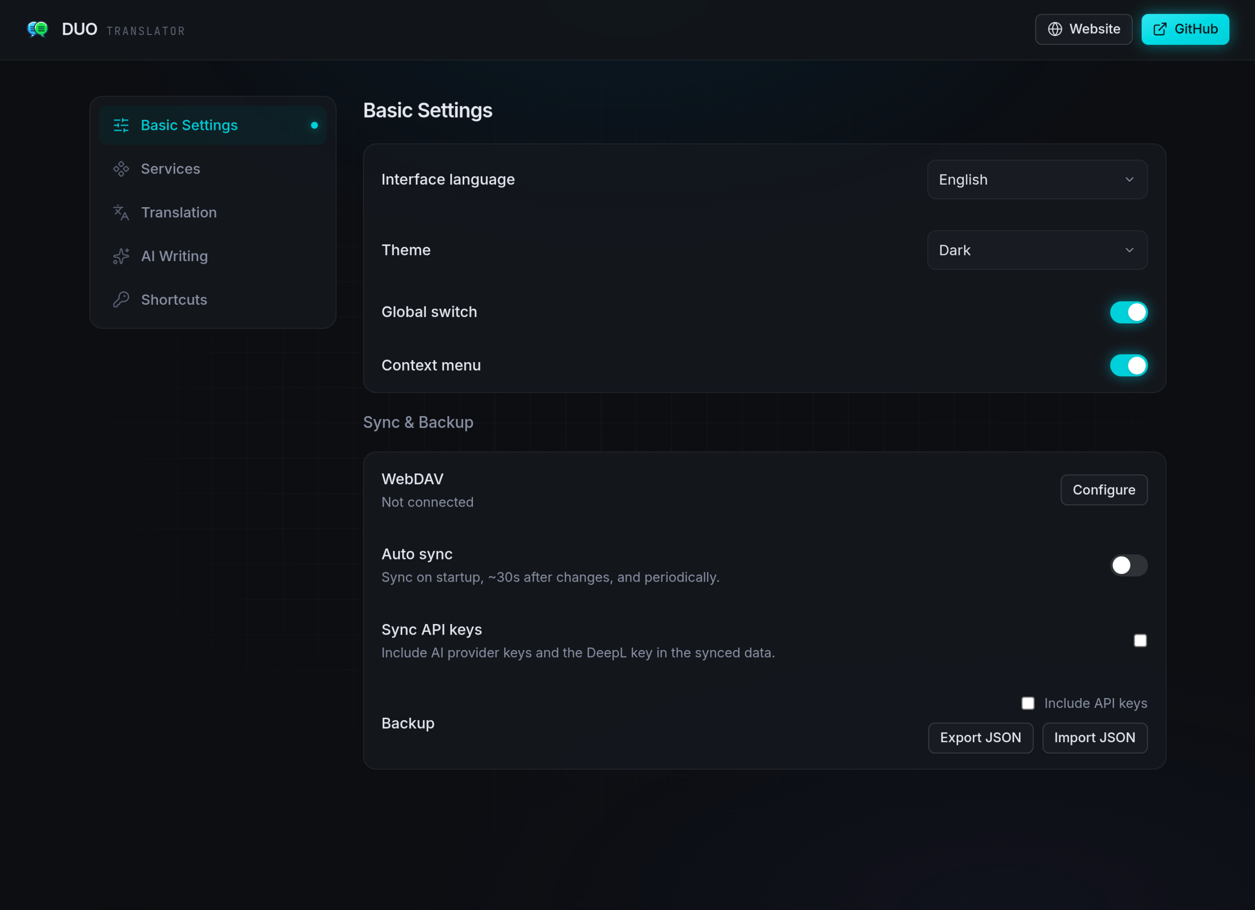
Task: Click the external link icon on GitHub button
Action: click(1160, 29)
